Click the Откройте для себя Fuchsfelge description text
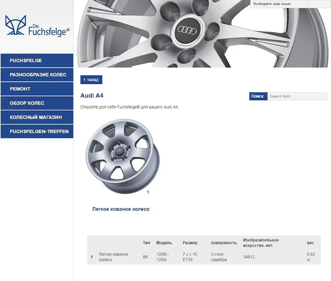331x281 pixels. [129, 107]
